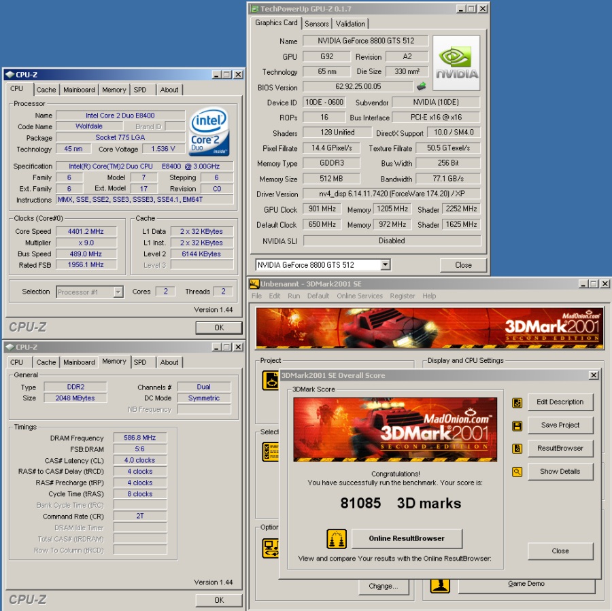Image resolution: width=612 pixels, height=611 pixels.
Task: Click the ResultBrowser document icon
Action: (517, 449)
